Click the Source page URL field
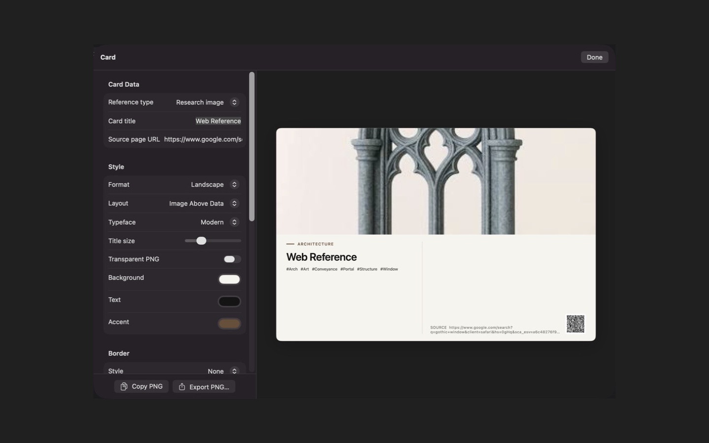The height and width of the screenshot is (443, 709). click(x=203, y=139)
